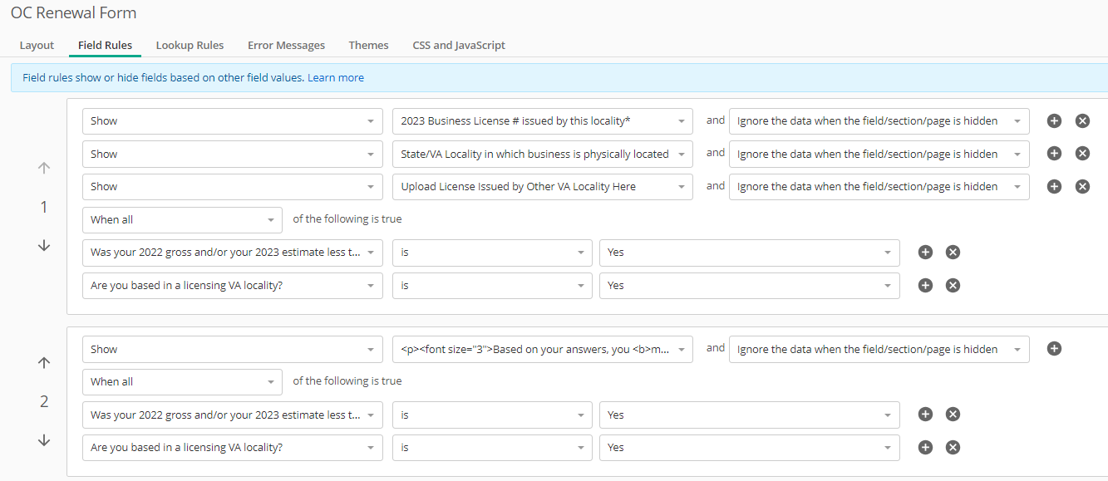Viewport: 1108px width, 481px height.
Task: Move rule 1 down with arrow
Action: point(44,246)
